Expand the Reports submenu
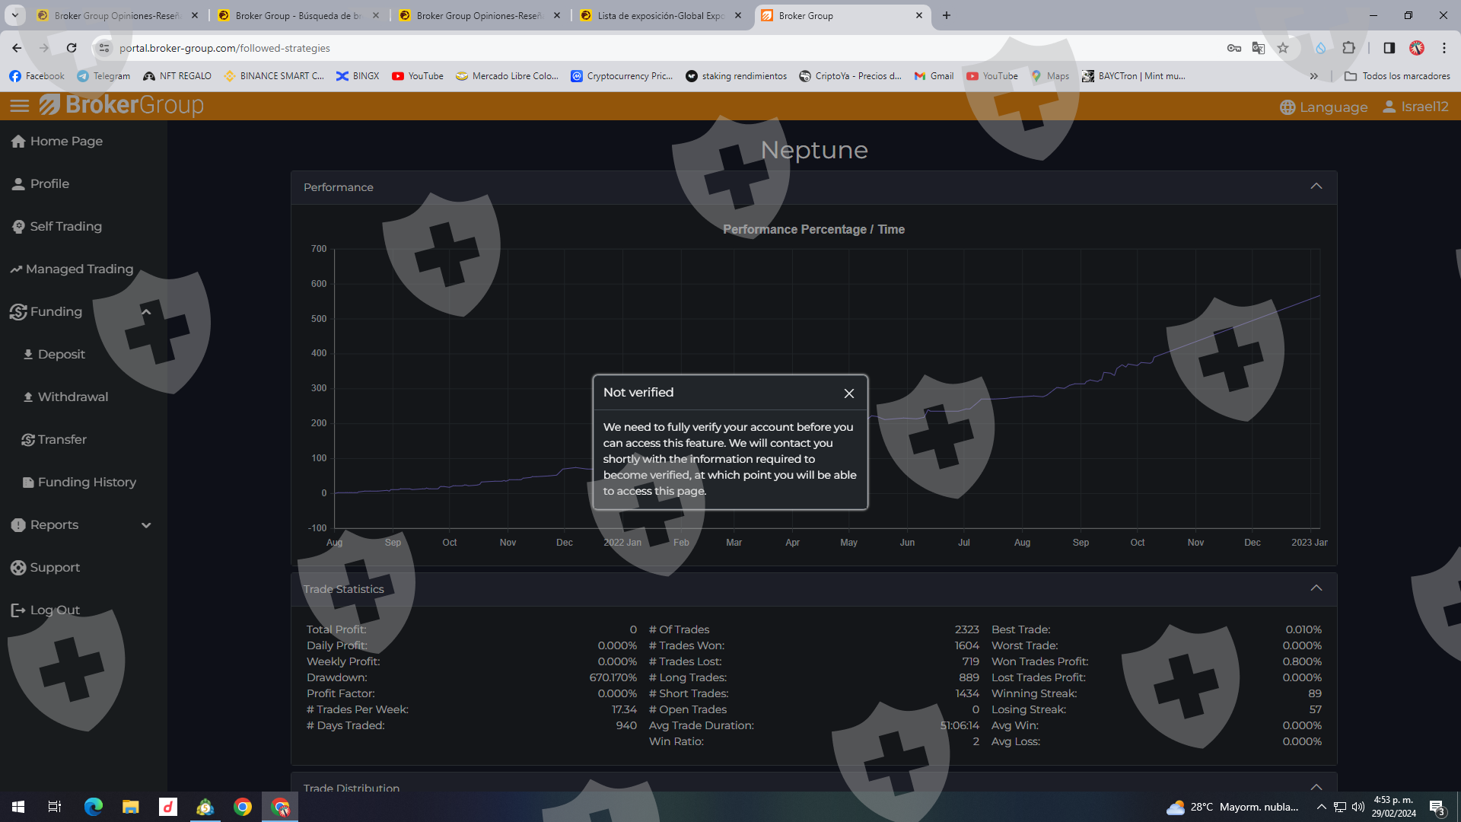Image resolution: width=1461 pixels, height=822 pixels. pyautogui.click(x=146, y=525)
